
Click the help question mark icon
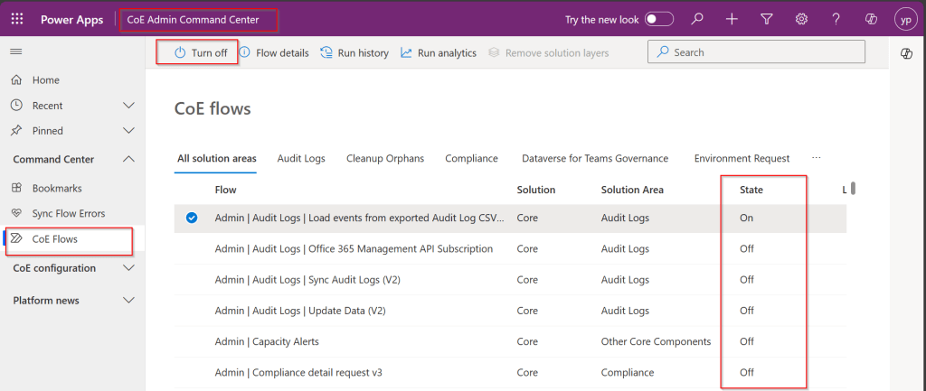(x=836, y=19)
